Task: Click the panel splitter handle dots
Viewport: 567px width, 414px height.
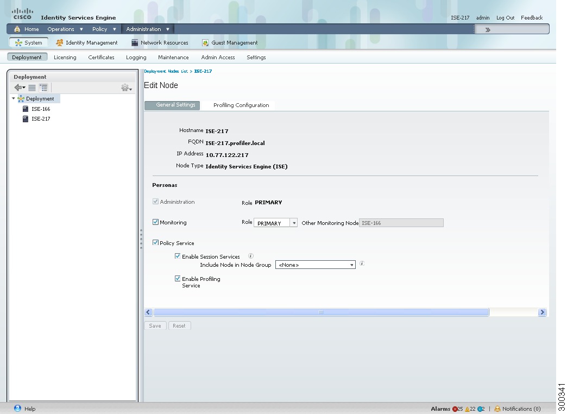Action: (141, 239)
